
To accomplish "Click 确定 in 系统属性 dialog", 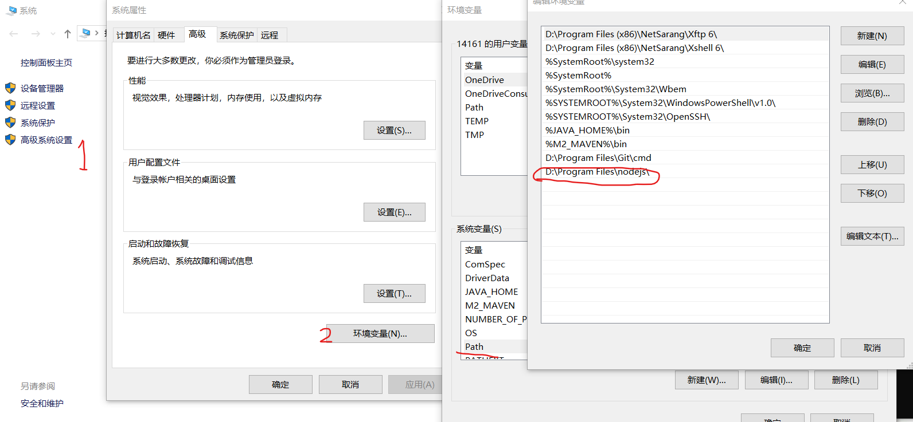I will (x=280, y=384).
